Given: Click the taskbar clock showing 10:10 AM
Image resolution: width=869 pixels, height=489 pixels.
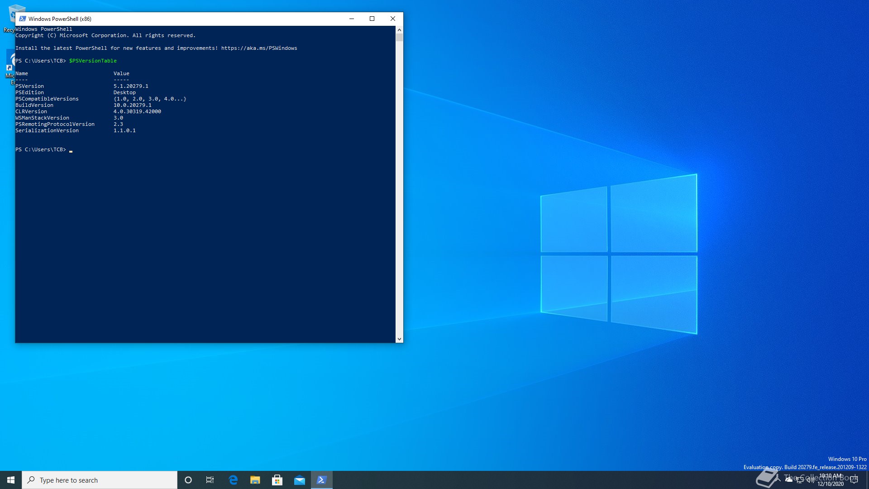Looking at the screenshot, I should pos(831,480).
